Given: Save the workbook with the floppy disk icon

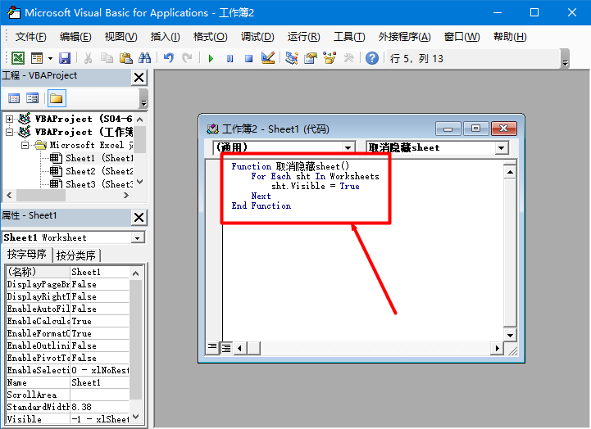Looking at the screenshot, I should (65, 58).
